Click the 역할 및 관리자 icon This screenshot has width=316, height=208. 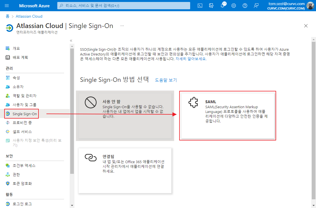(x=8, y=96)
